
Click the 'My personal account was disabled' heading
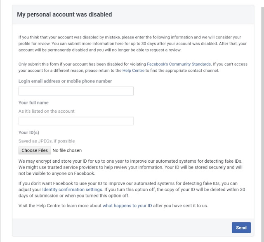pyautogui.click(x=64, y=14)
